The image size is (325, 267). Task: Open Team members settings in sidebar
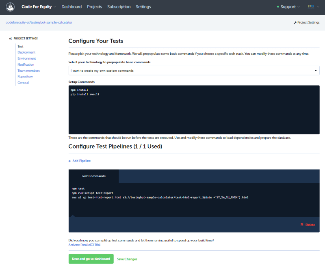coord(28,71)
